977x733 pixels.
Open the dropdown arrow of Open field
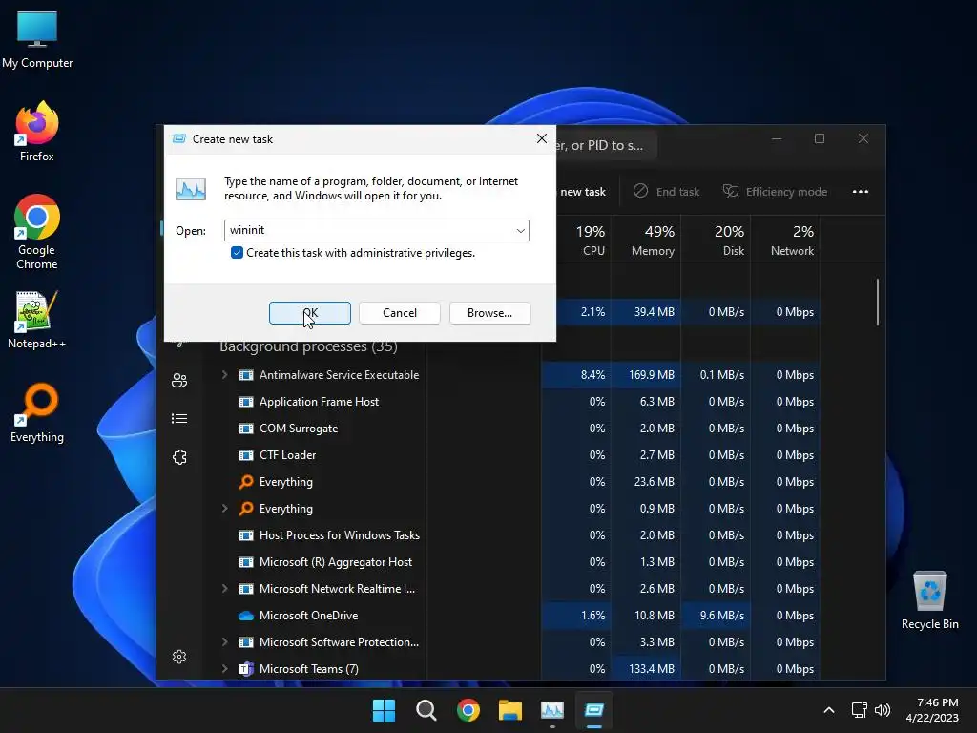520,231
